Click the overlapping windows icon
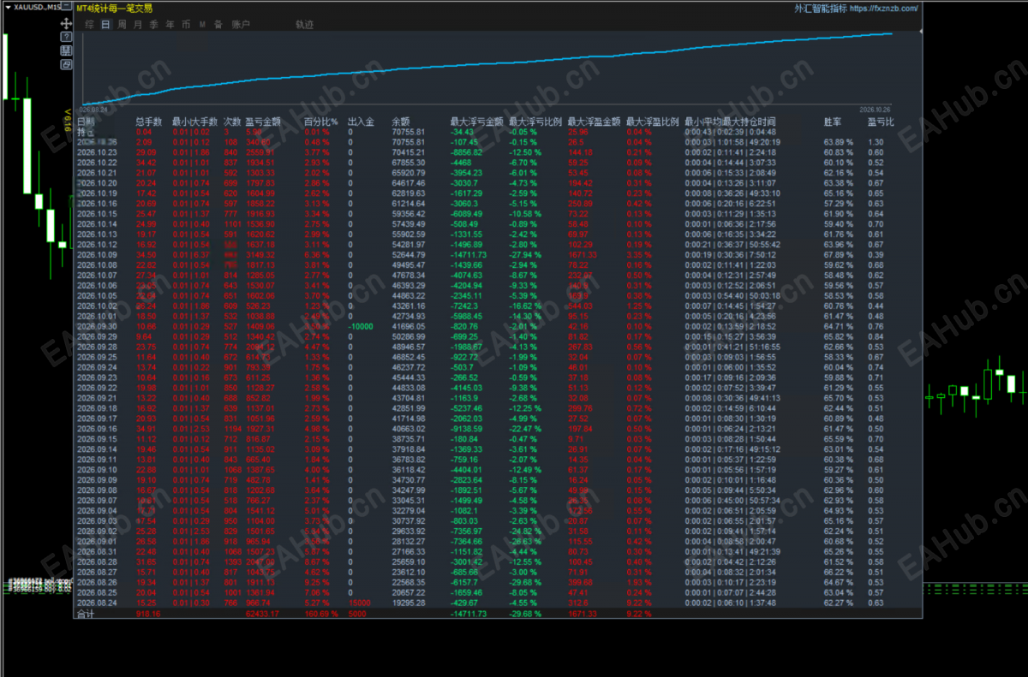 [x=66, y=64]
